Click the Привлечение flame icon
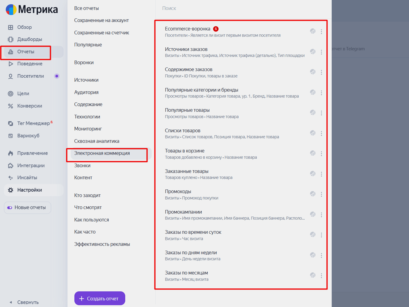 point(11,153)
